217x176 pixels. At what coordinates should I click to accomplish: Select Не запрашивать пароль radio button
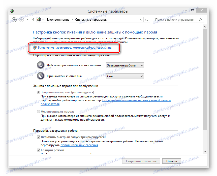coord(38,112)
